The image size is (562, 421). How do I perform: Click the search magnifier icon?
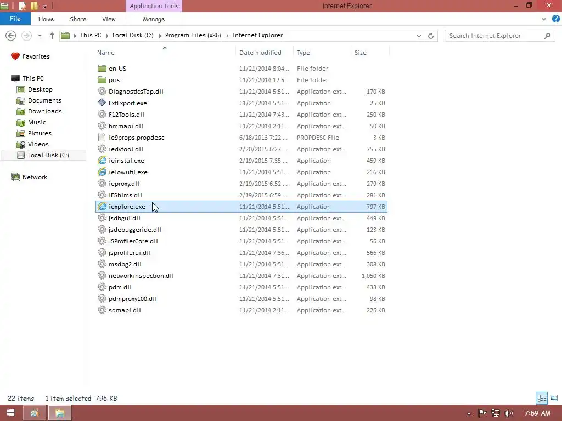point(547,36)
